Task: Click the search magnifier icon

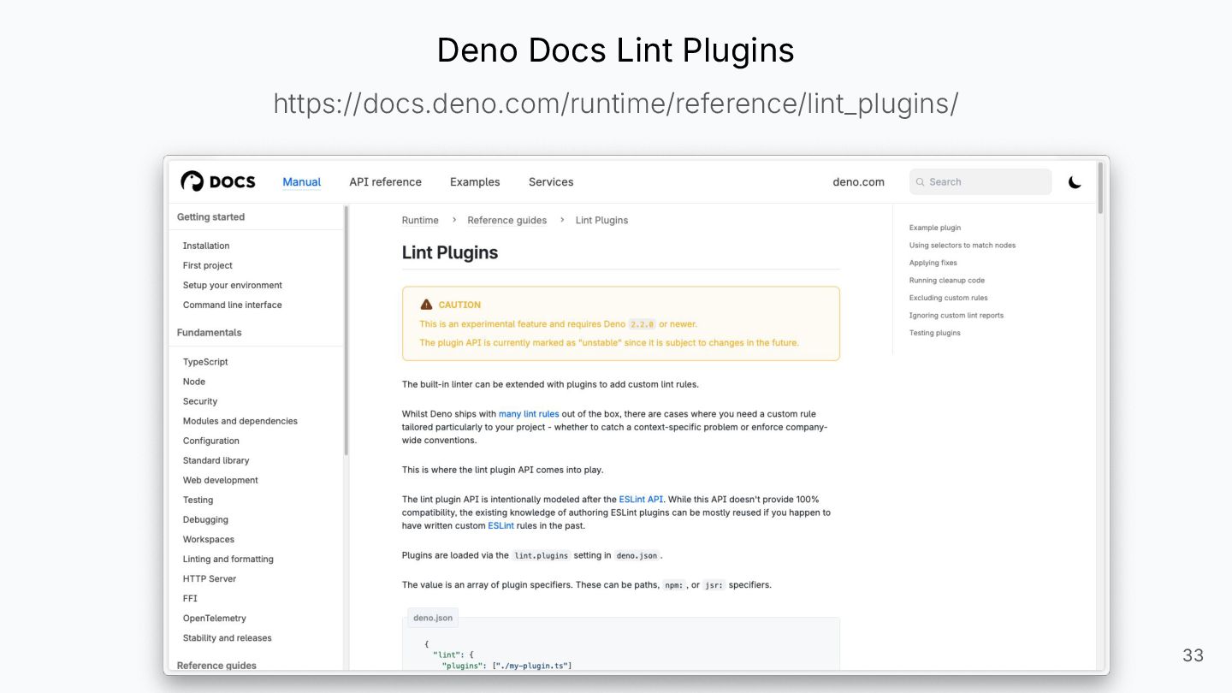Action: [921, 182]
